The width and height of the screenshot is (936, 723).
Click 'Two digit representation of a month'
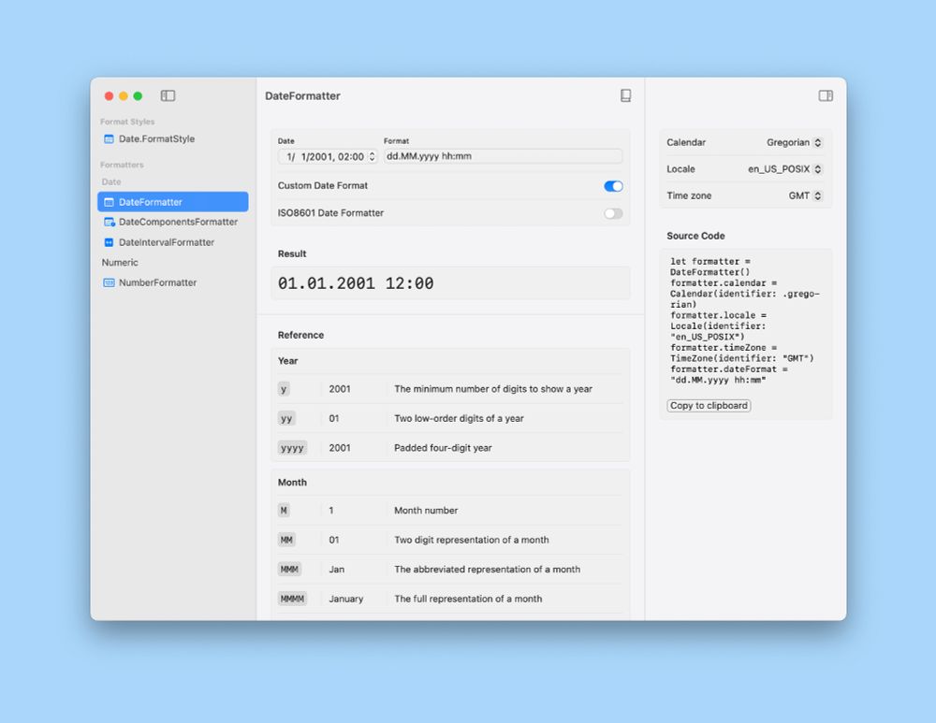click(x=472, y=540)
